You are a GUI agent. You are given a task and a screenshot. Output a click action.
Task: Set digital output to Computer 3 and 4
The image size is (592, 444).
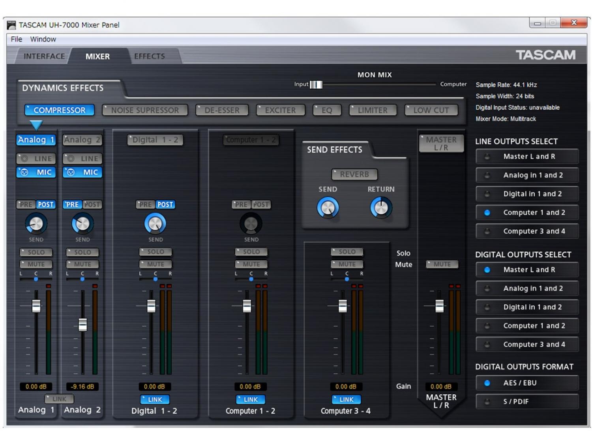pyautogui.click(x=527, y=345)
